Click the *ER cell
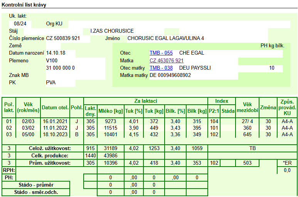Viewport: 298px width, 197px height. [x=287, y=163]
